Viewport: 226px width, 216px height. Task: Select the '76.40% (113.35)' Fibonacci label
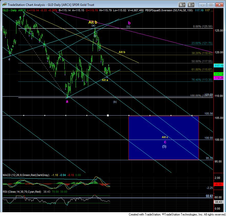(202, 80)
